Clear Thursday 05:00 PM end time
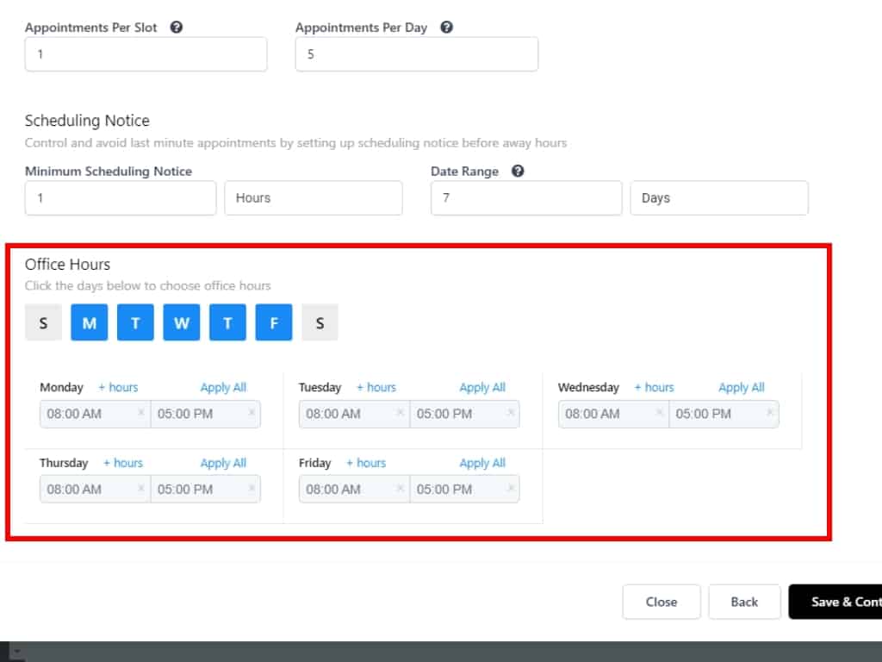Viewport: 882px width, 662px height. coord(252,489)
